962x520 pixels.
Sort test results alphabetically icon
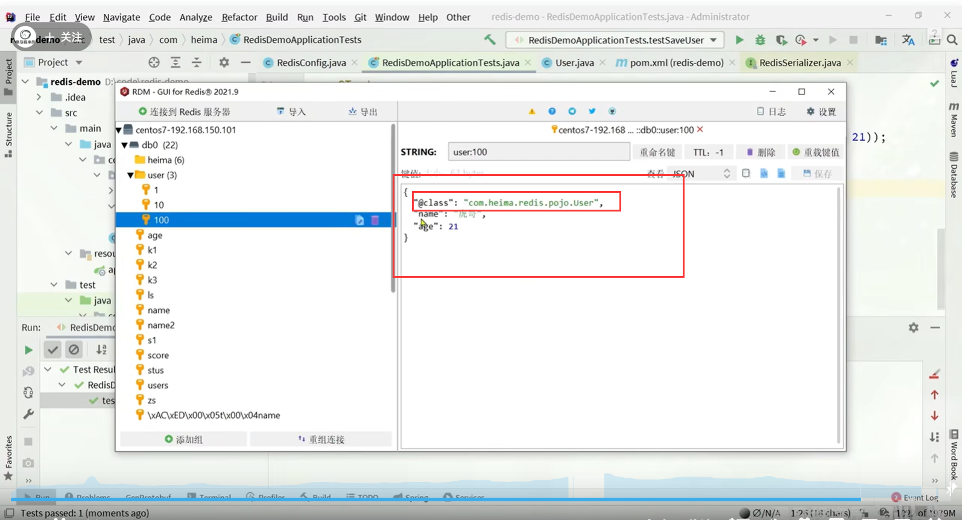coord(101,349)
